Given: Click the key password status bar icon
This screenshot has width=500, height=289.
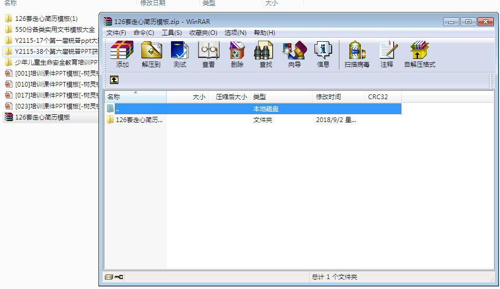Looking at the screenshot, I should click(119, 277).
